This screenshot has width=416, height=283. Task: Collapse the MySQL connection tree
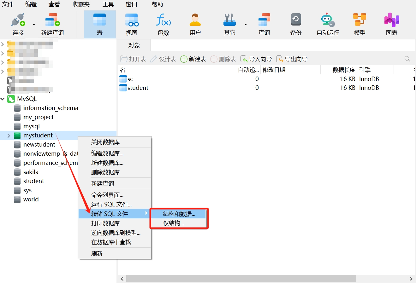tap(3, 99)
